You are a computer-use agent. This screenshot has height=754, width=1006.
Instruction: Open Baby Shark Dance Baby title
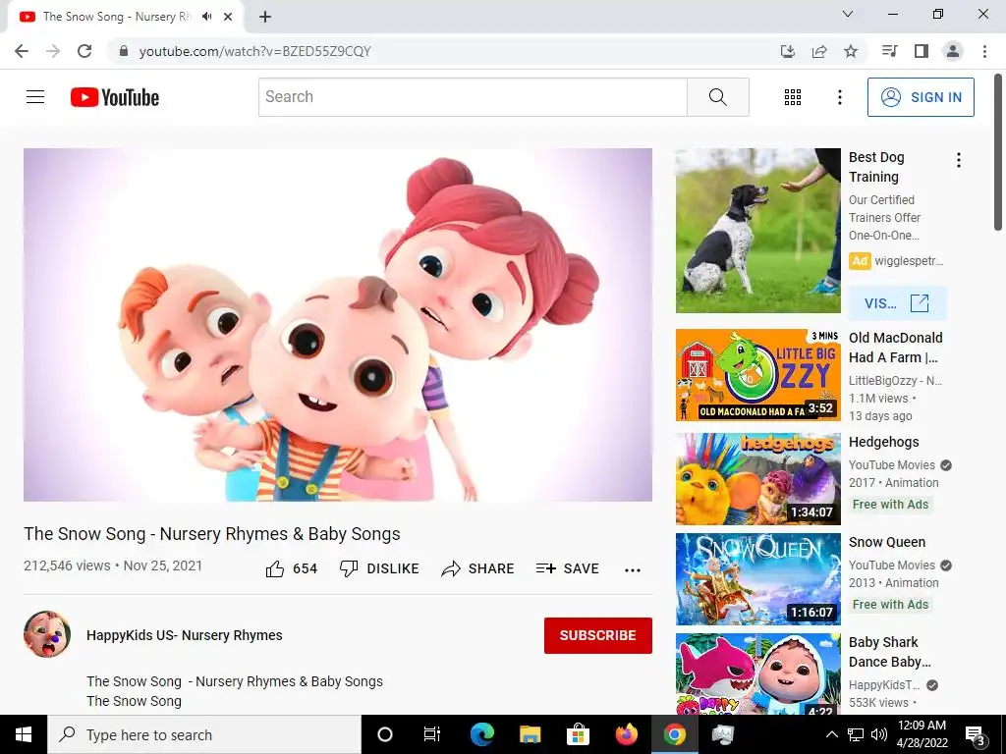point(889,652)
